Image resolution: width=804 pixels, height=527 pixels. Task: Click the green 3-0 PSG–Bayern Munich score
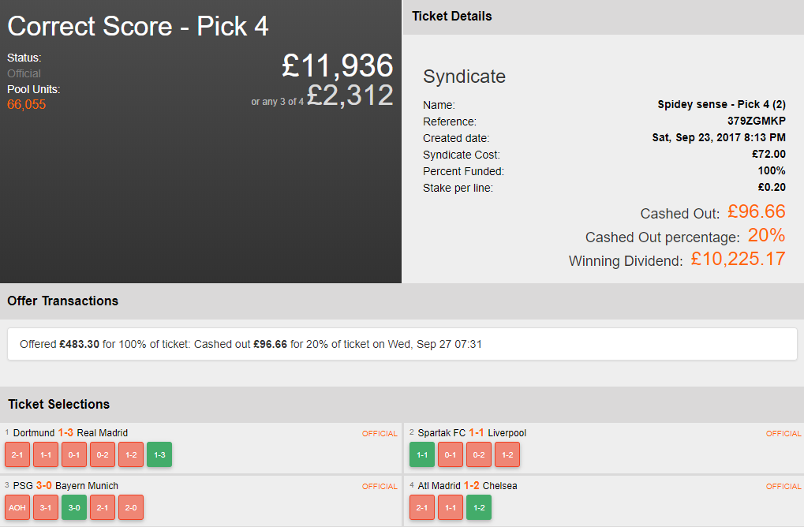[74, 507]
